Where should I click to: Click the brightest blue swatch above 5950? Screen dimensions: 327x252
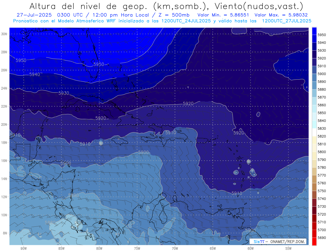pyautogui.click(x=314, y=31)
